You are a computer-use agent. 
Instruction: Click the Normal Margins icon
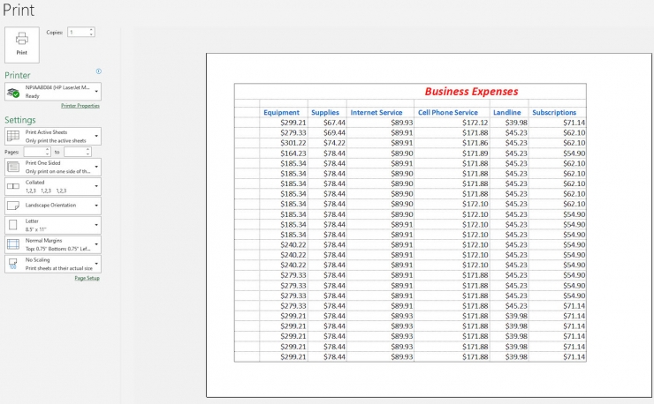coord(13,244)
